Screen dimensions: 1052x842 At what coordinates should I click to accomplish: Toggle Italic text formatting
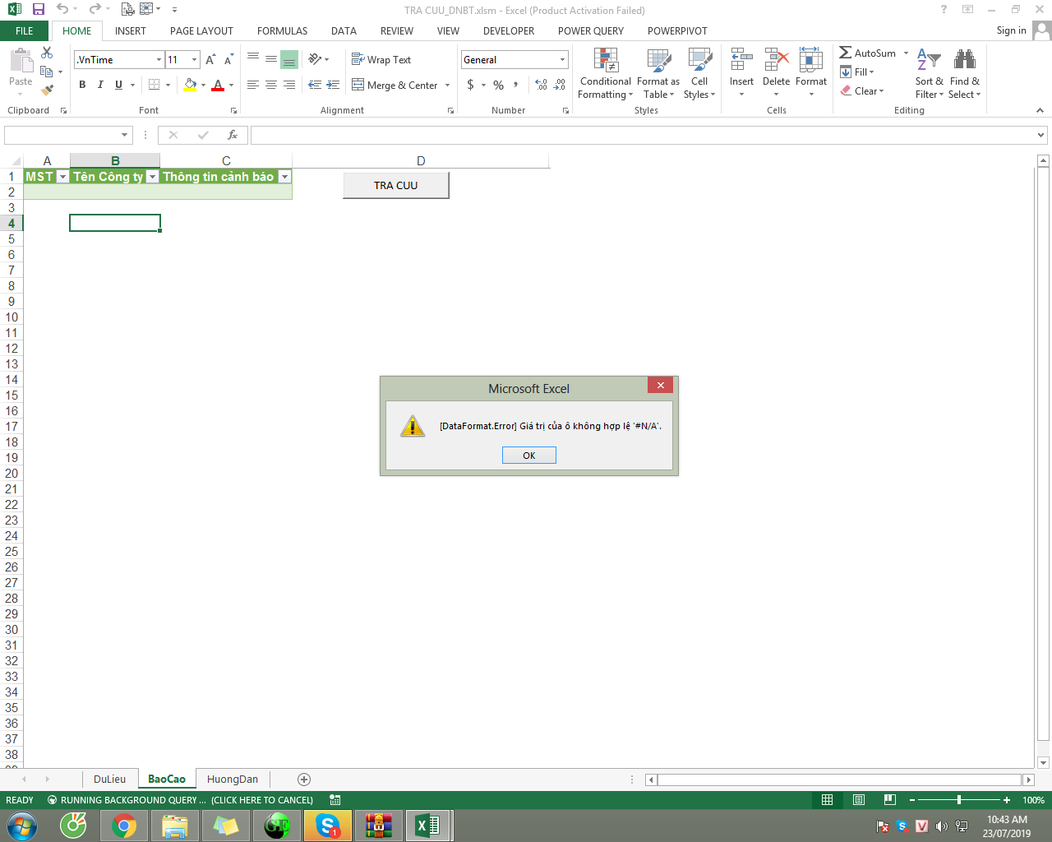(100, 85)
